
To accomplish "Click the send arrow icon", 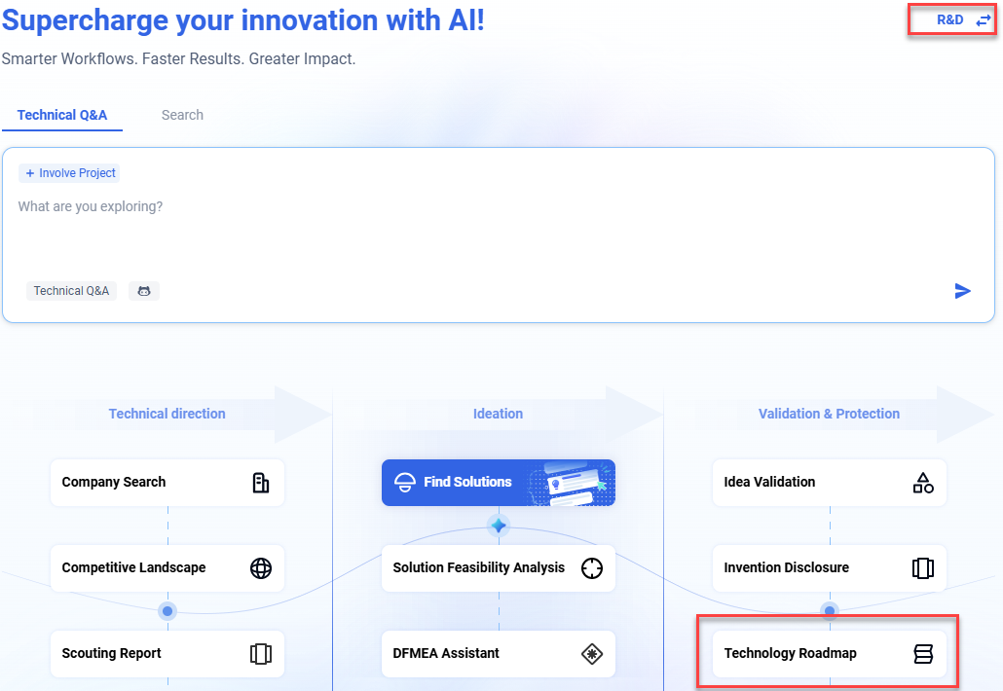I will tap(962, 291).
